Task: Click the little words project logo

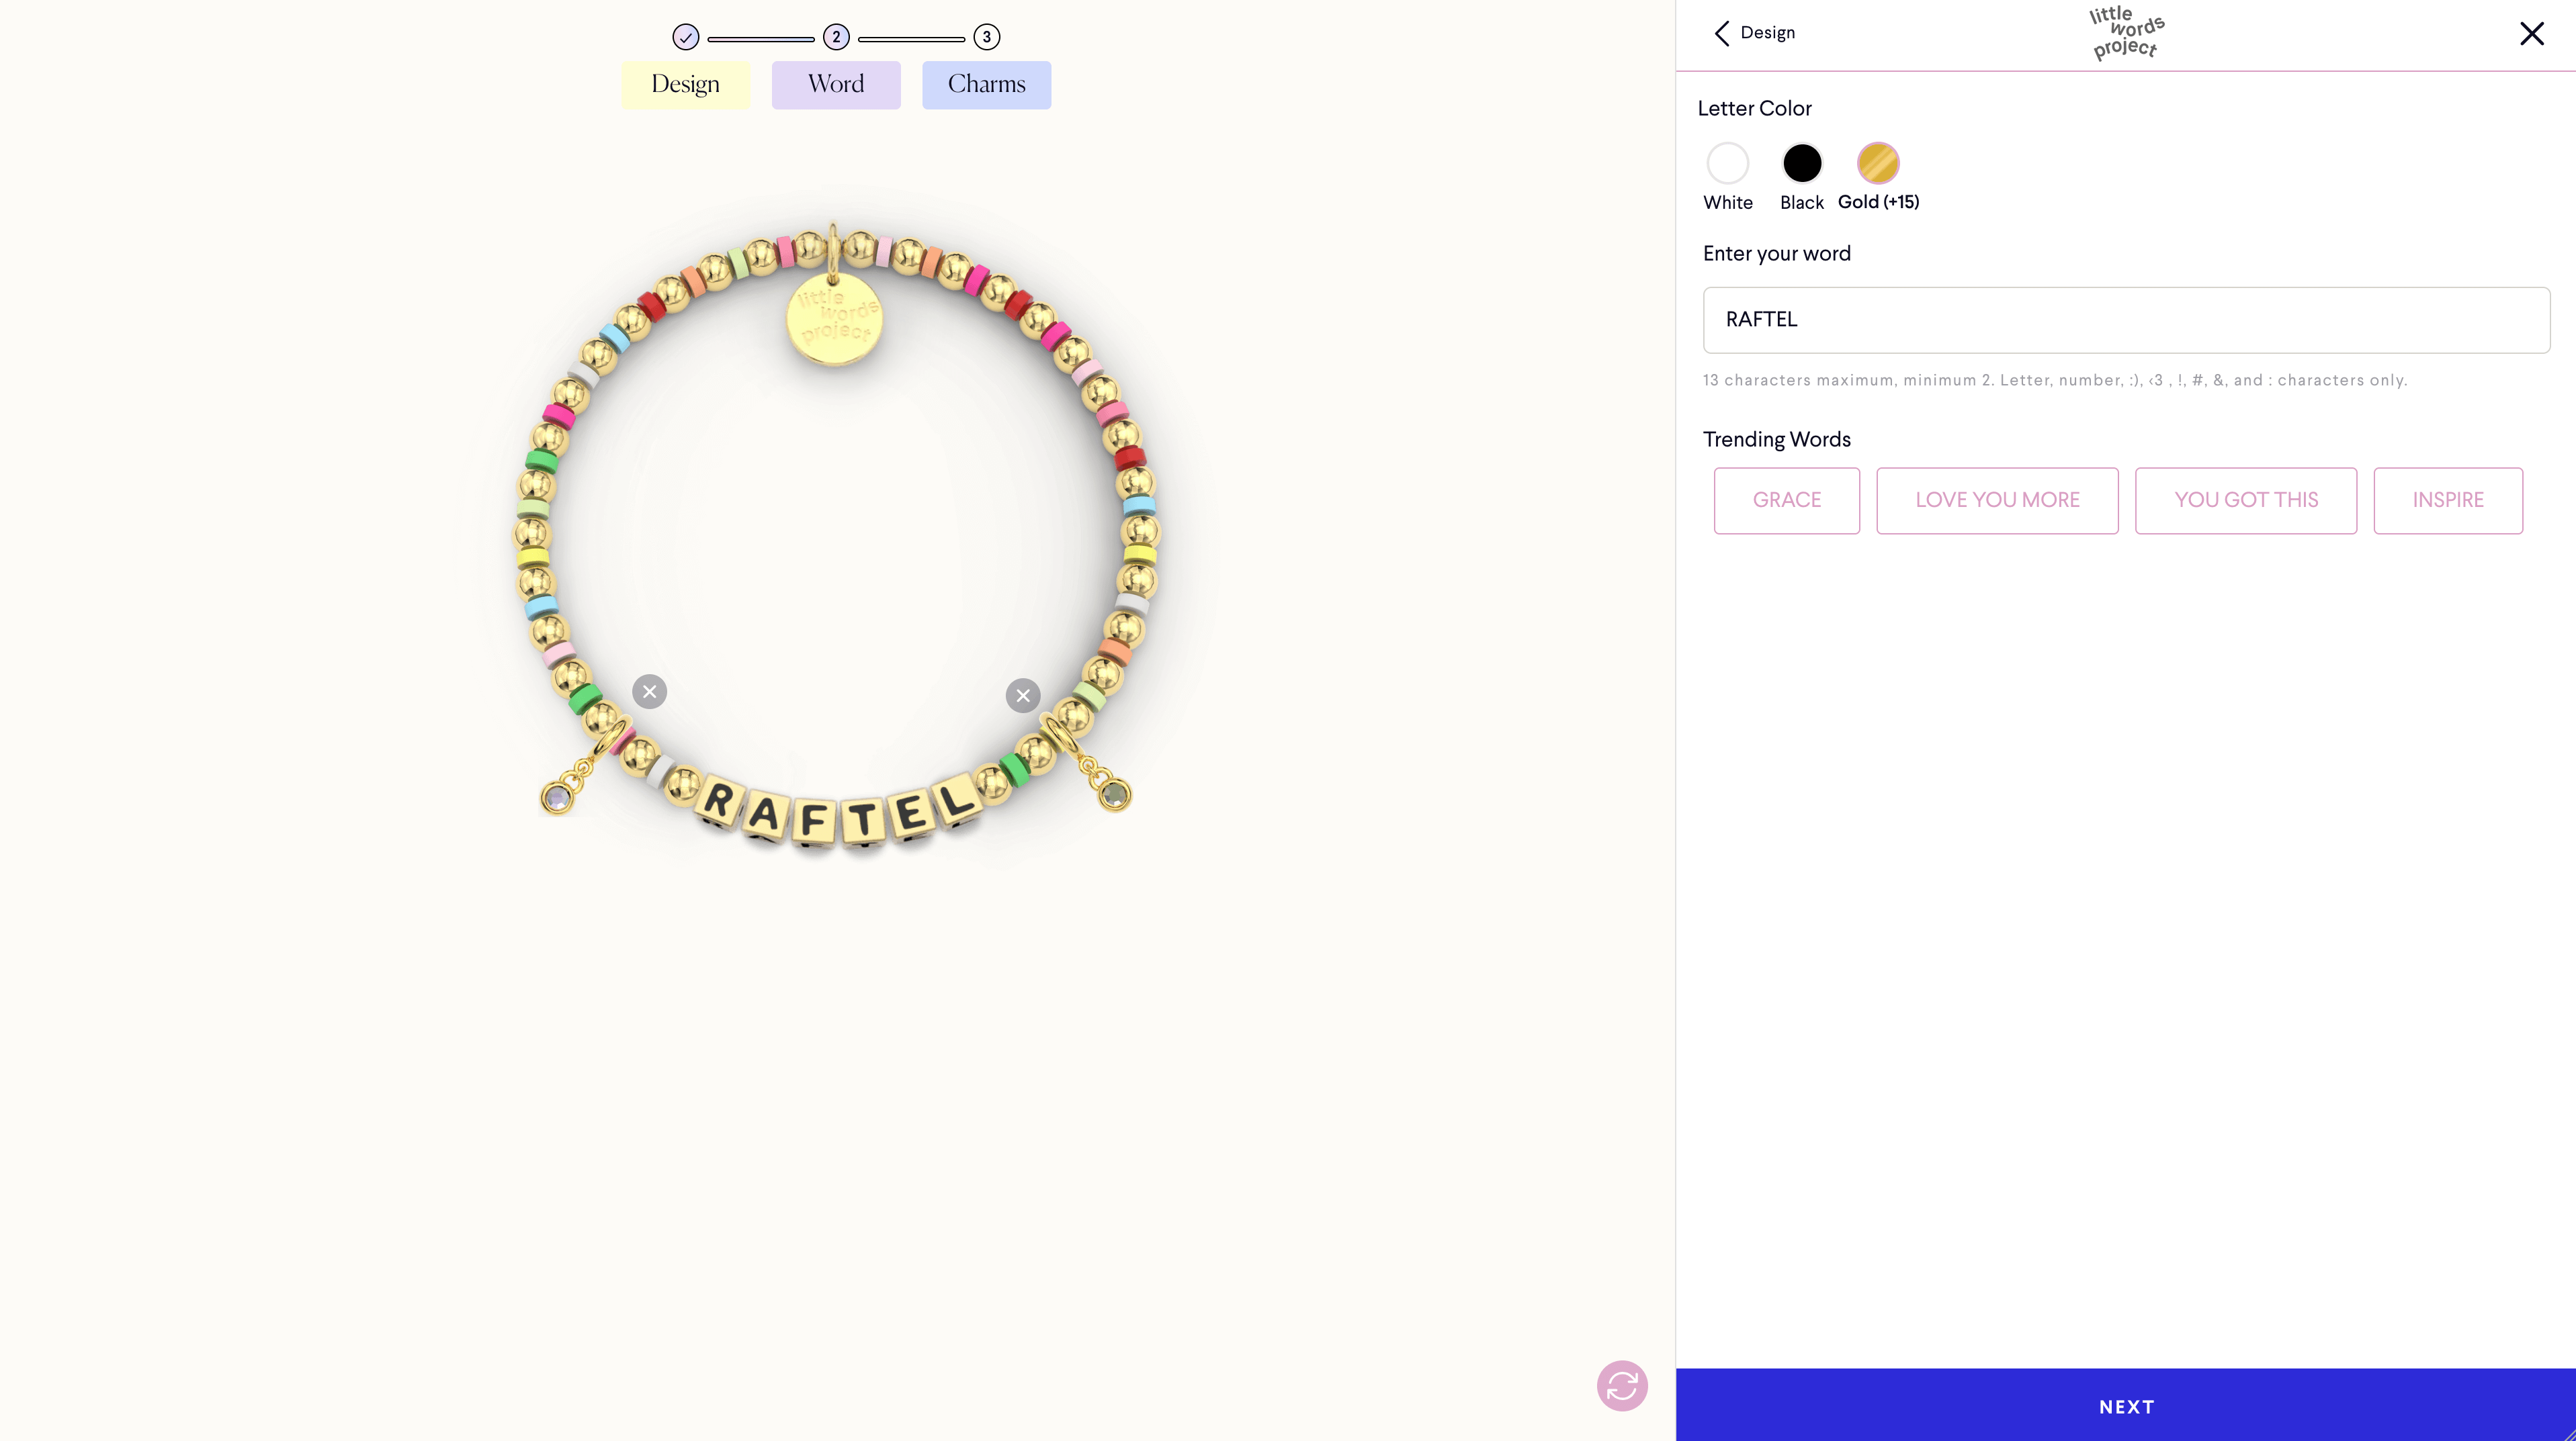Action: (x=2126, y=33)
